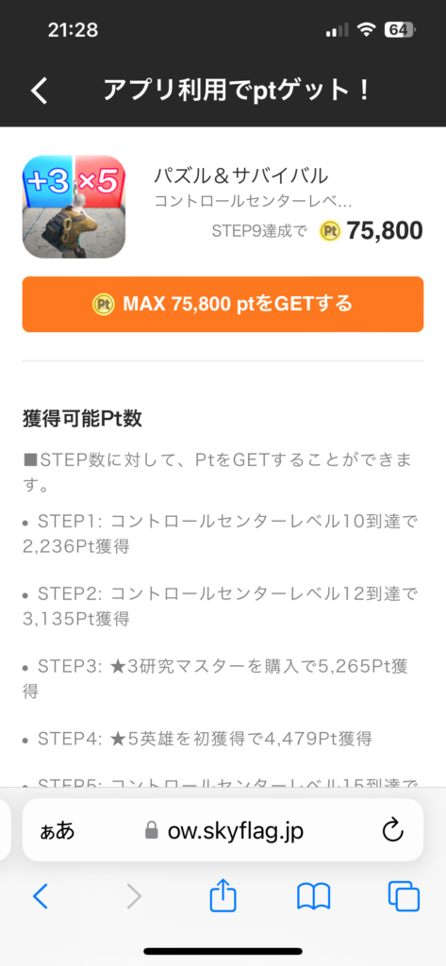Show all Safari tabs with tabs icon
446x966 pixels.
405,896
